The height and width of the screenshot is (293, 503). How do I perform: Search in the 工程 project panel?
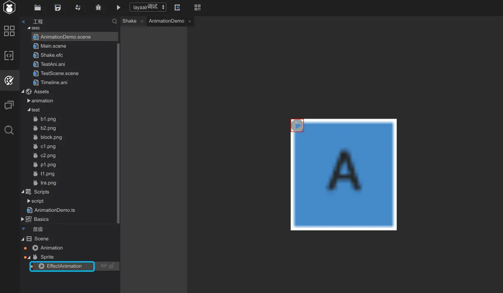tap(115, 21)
